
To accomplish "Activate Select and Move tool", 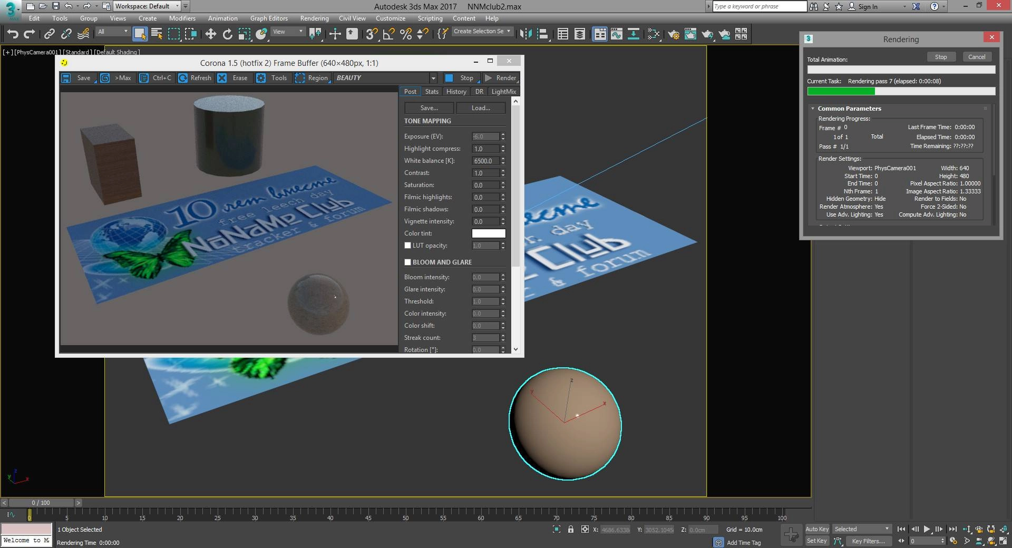I will (211, 34).
